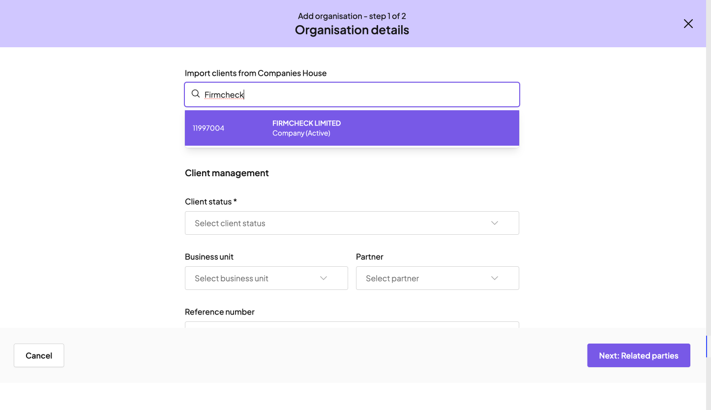Open the Select business unit dropdown
Image resolution: width=711 pixels, height=410 pixels.
pyautogui.click(x=256, y=278)
